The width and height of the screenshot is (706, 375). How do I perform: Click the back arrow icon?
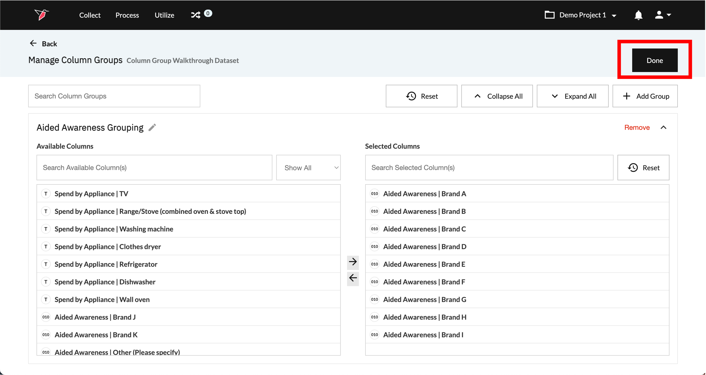pyautogui.click(x=33, y=43)
